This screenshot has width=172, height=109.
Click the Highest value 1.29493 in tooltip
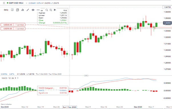point(63,13)
